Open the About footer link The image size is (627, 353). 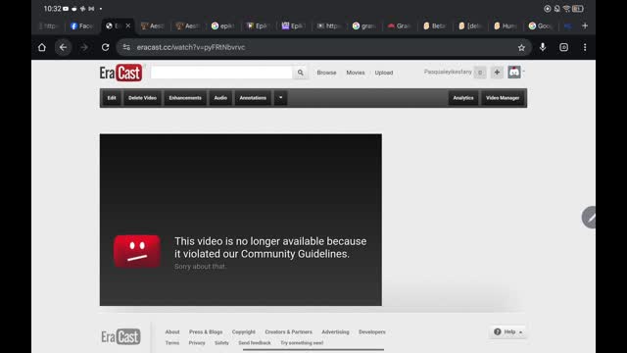pos(172,331)
